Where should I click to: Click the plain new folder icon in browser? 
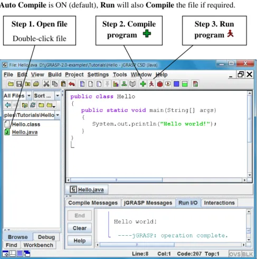[41, 105]
